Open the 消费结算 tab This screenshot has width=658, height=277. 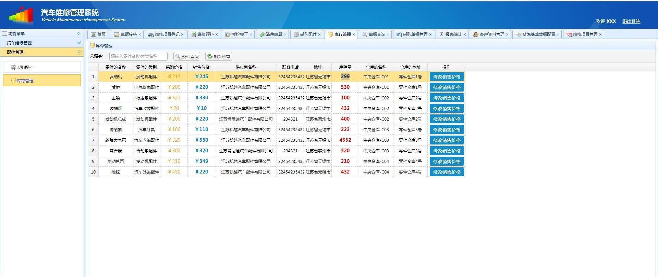coord(272,34)
